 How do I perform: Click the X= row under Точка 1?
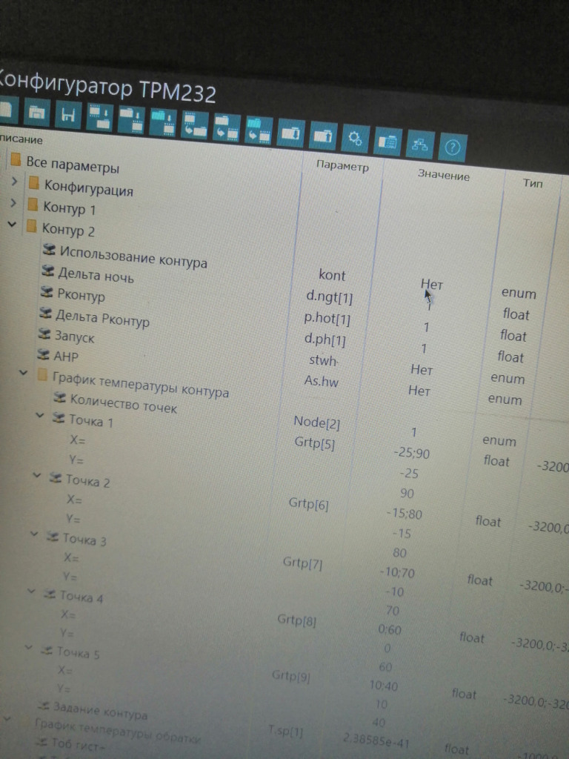(x=77, y=440)
